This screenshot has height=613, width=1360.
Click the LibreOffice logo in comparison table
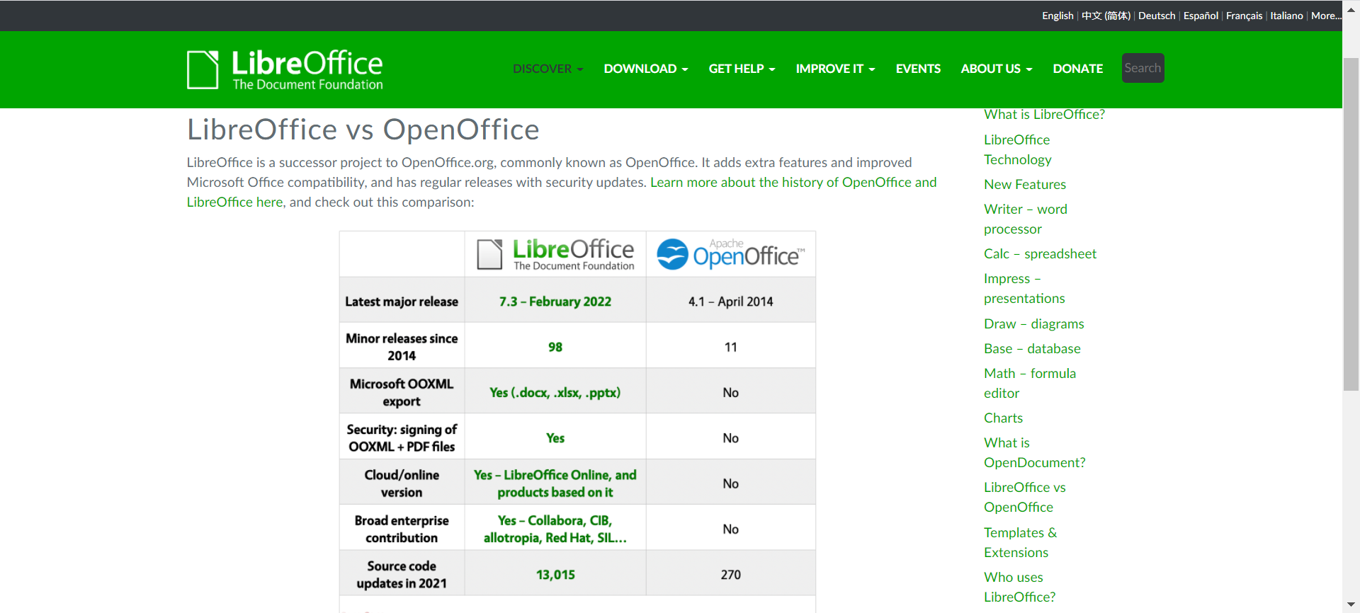pyautogui.click(x=555, y=254)
